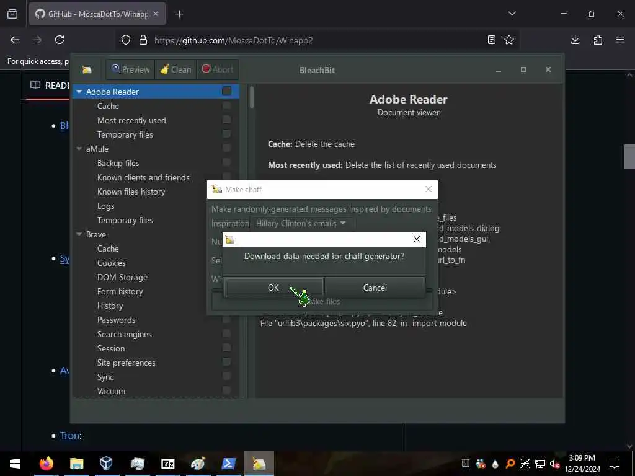Open the Tron link on GitHub page

click(x=69, y=436)
